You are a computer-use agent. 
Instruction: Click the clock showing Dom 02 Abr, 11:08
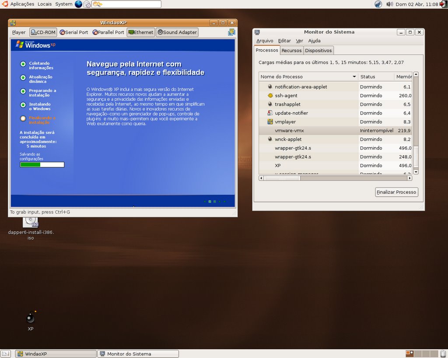(x=416, y=4)
